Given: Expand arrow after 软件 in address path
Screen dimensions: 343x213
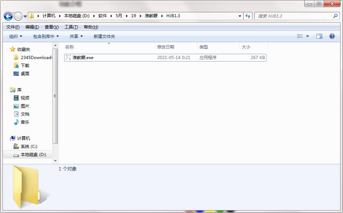Looking at the screenshot, I should coord(111,16).
